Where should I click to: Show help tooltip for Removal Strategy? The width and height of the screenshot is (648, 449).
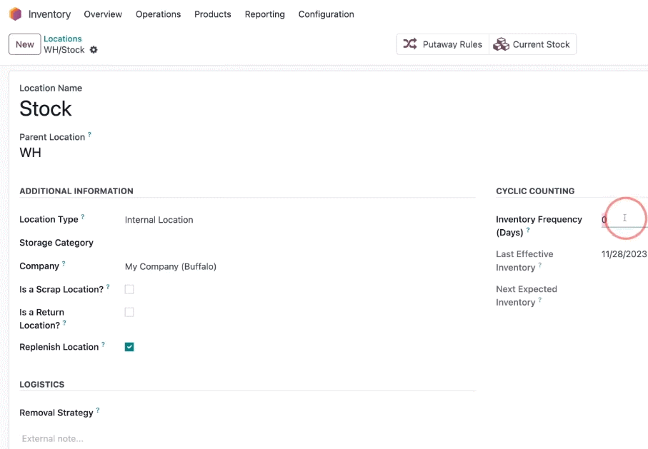point(98,410)
